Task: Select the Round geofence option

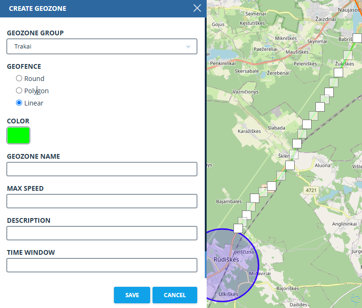Action: click(x=19, y=79)
